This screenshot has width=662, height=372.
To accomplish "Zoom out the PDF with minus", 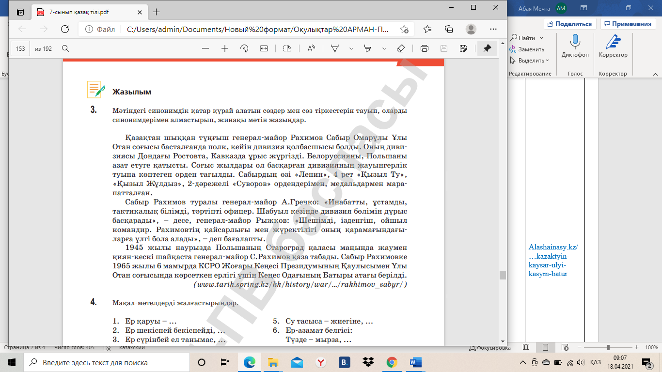I will coord(205,48).
